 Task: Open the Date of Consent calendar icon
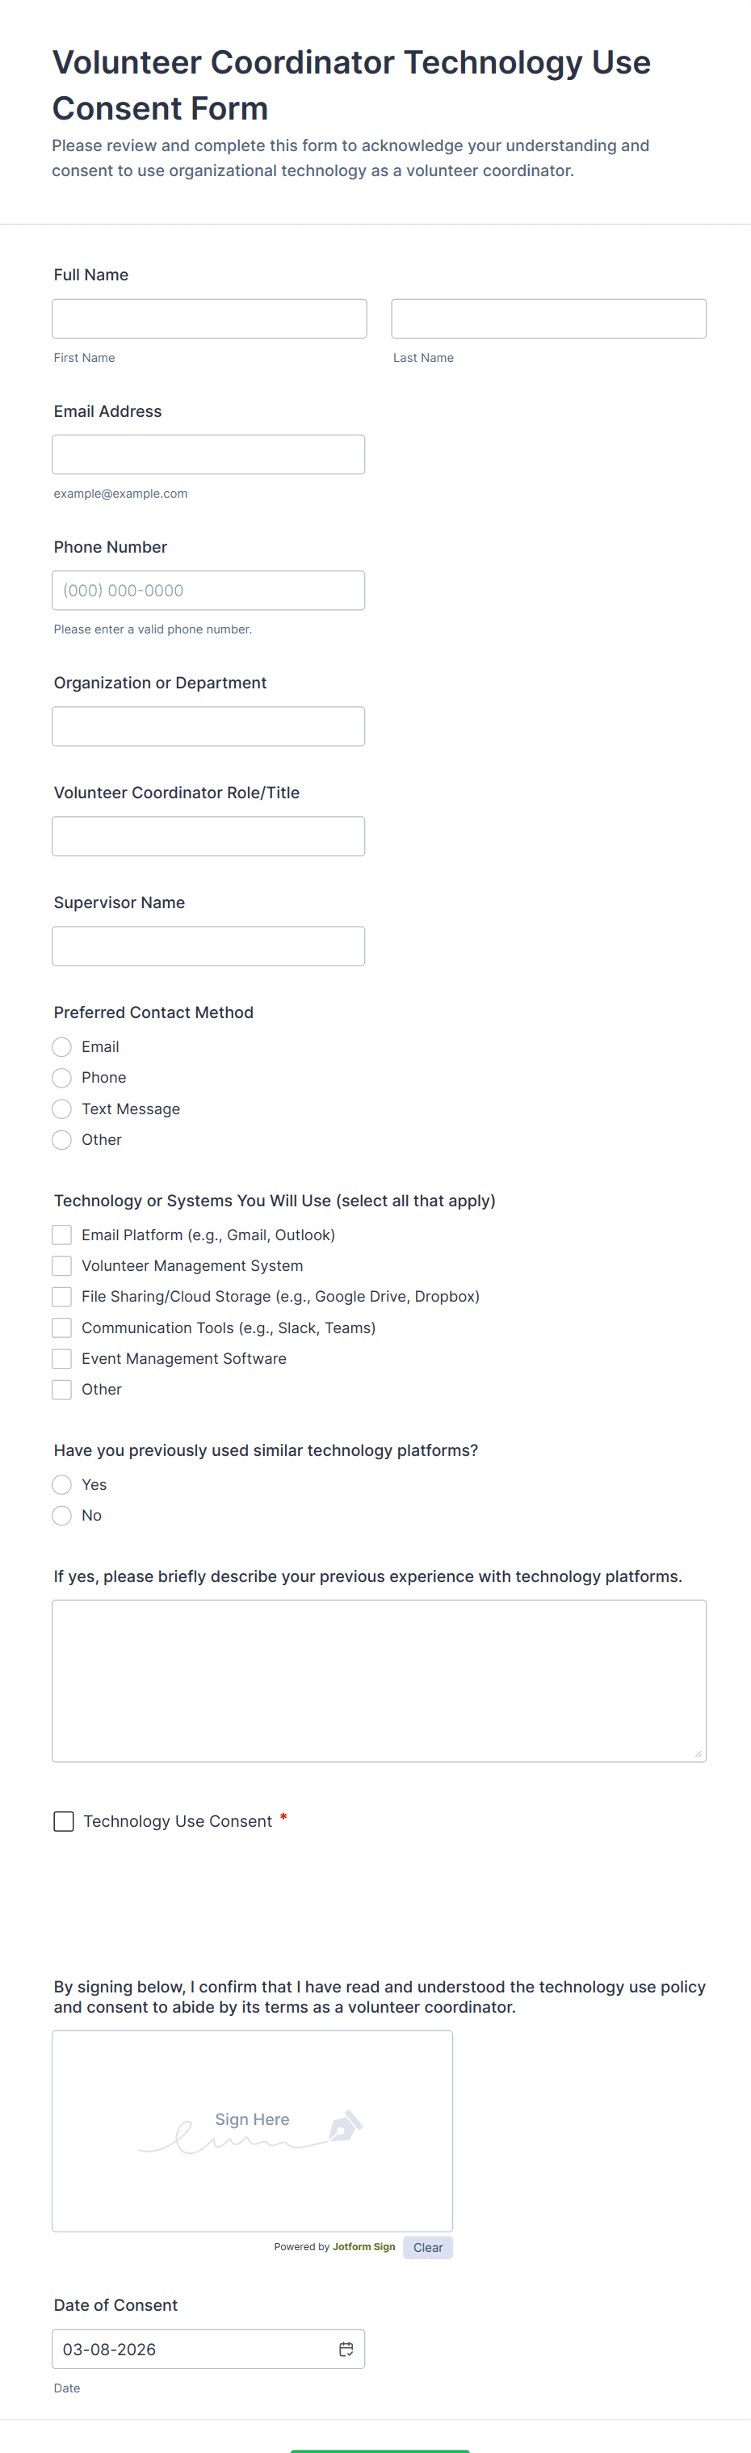coord(346,2350)
